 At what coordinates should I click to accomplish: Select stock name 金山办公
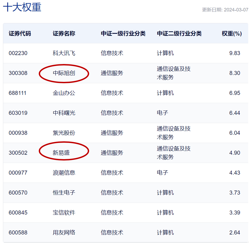(x=64, y=93)
